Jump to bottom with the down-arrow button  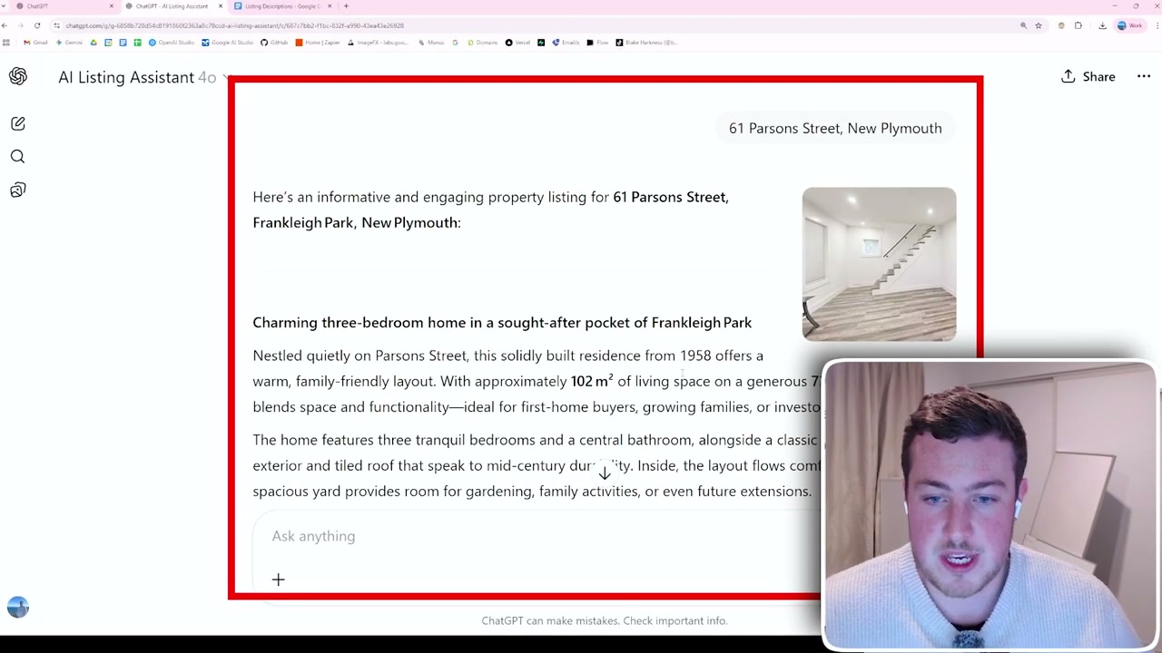pos(605,473)
